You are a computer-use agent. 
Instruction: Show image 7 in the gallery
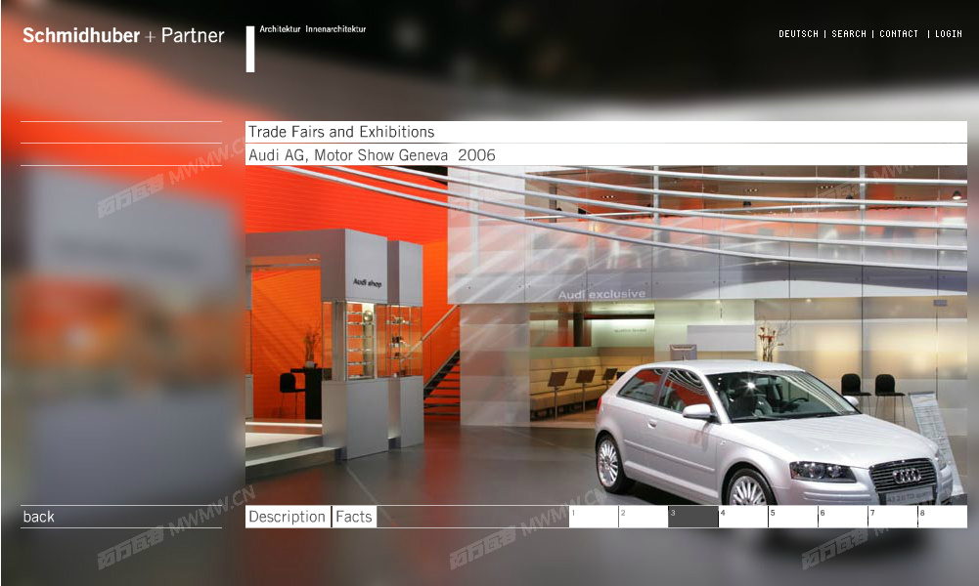tap(893, 517)
